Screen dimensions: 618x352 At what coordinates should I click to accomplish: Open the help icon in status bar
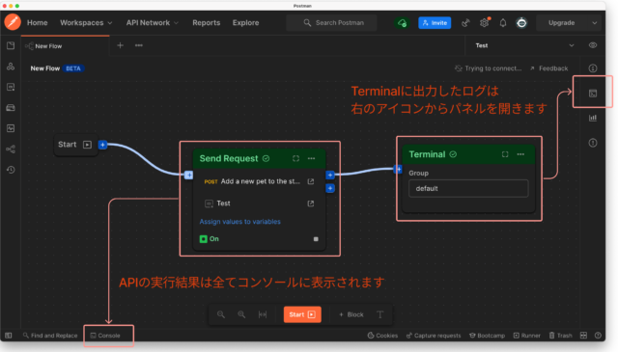click(598, 336)
